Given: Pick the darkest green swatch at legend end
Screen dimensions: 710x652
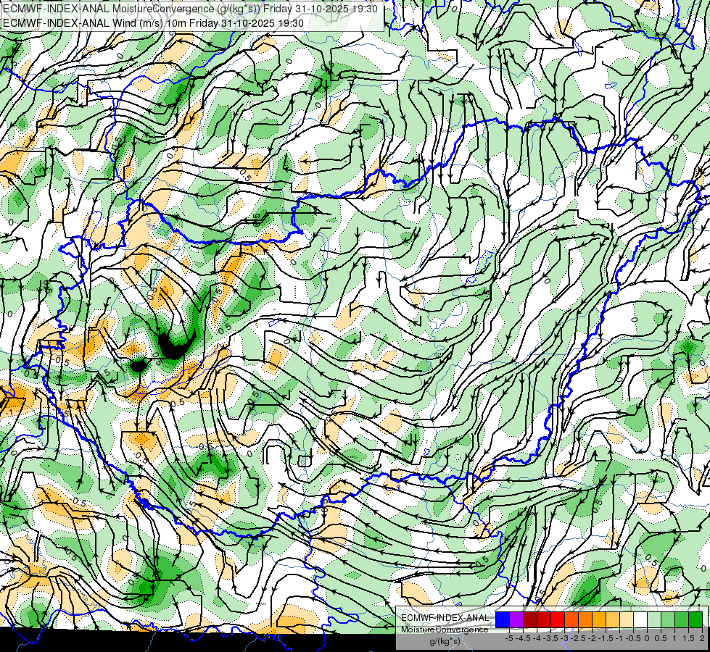Looking at the screenshot, I should coord(695,620).
